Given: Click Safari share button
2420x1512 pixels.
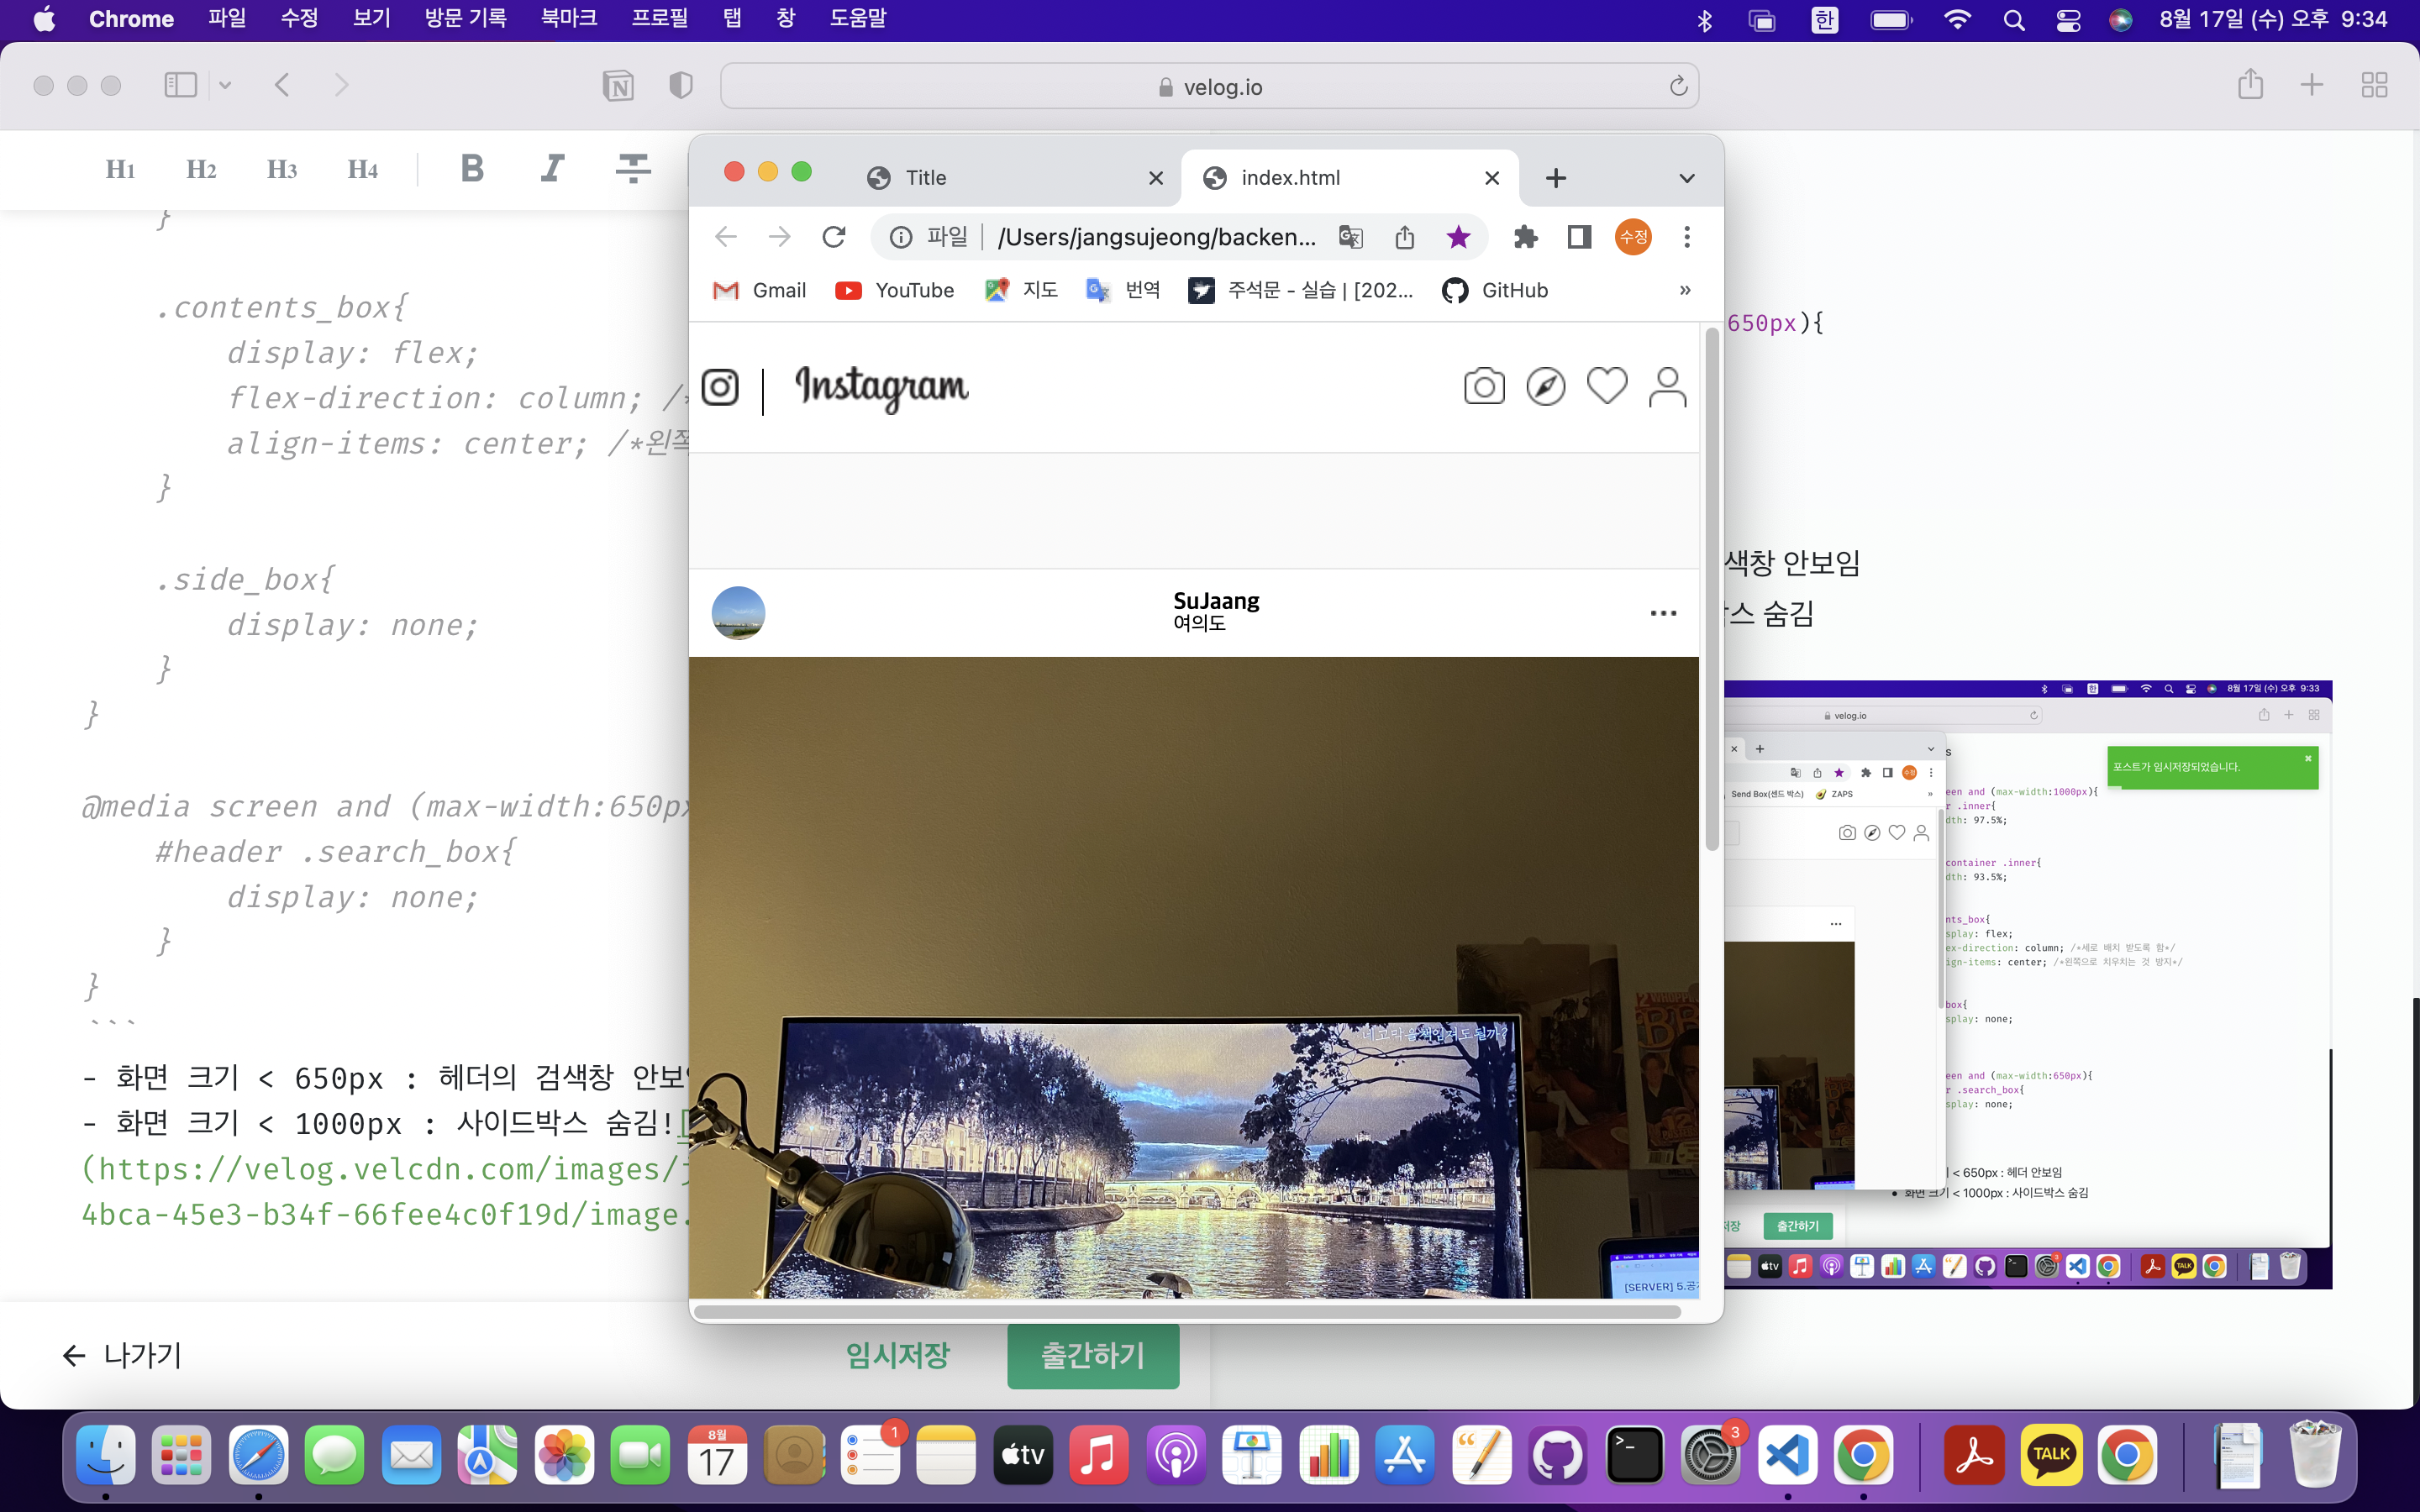Looking at the screenshot, I should [x=2250, y=84].
